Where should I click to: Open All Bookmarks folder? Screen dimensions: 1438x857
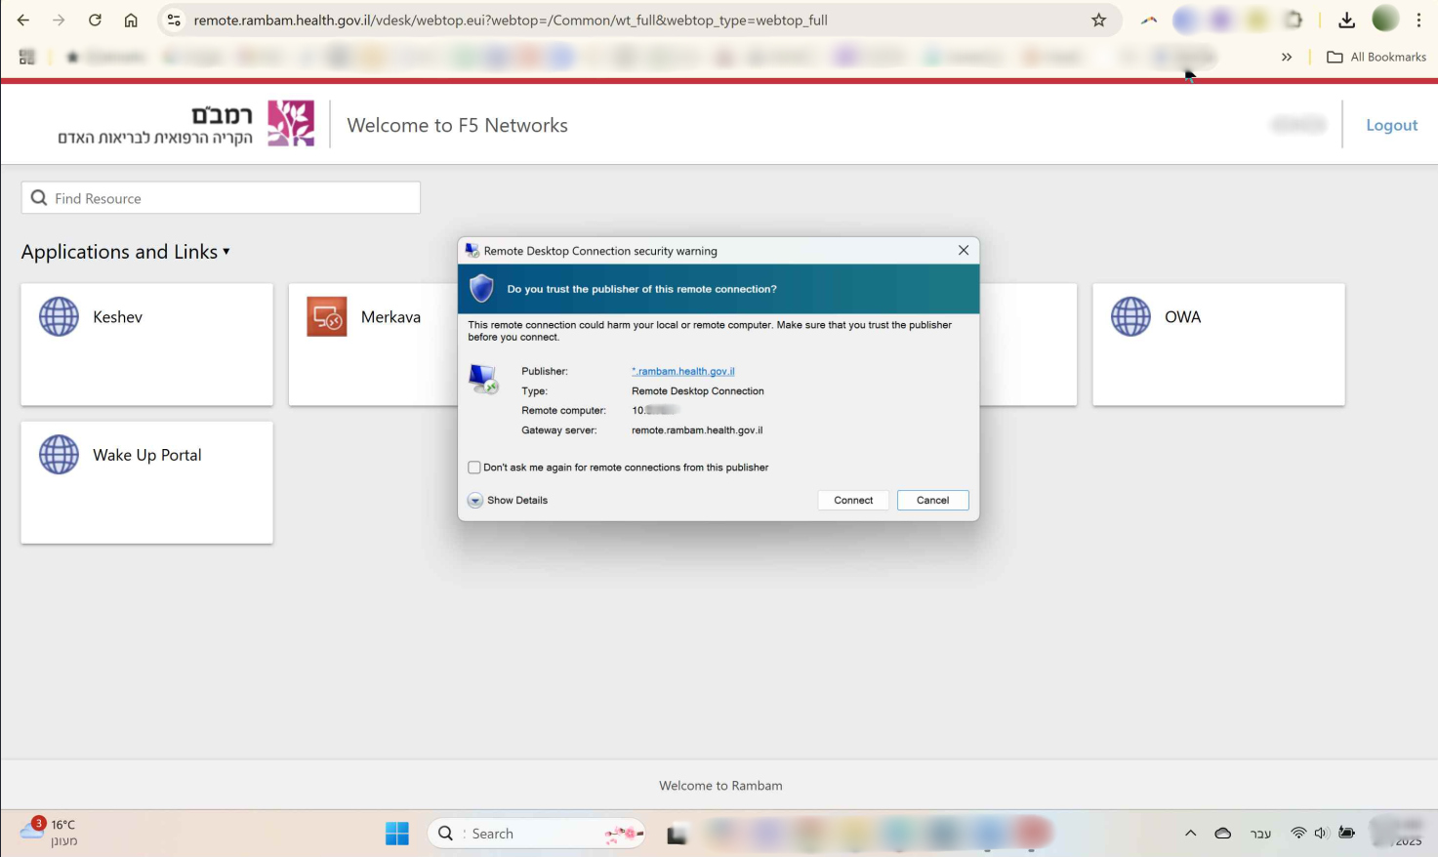(x=1376, y=57)
